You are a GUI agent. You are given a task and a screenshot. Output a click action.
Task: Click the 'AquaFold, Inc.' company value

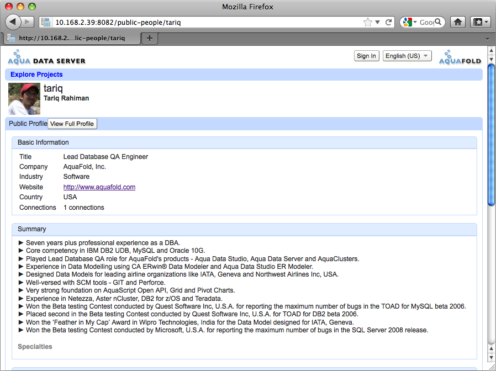tap(85, 167)
